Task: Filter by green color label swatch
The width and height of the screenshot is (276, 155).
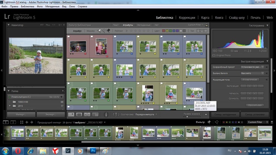Action: (171, 31)
